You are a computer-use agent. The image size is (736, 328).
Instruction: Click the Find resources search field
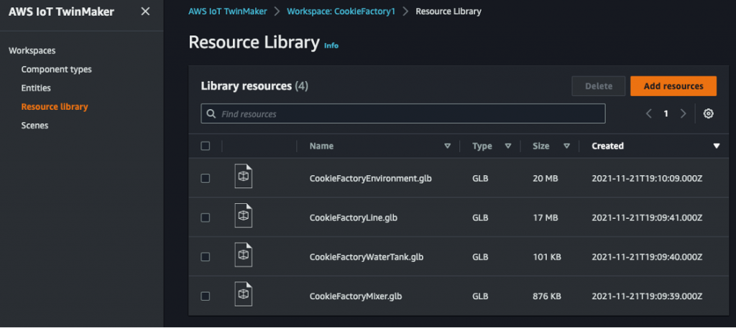click(x=403, y=114)
